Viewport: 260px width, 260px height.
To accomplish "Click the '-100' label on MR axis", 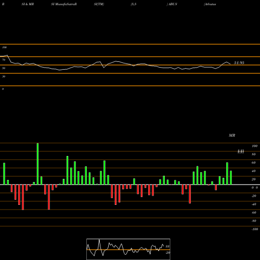I will pyautogui.click(x=255, y=229).
